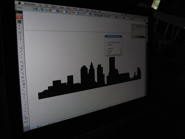This screenshot has height=139, width=185.
Task: Select the Blend tool
Action: coord(24,91)
